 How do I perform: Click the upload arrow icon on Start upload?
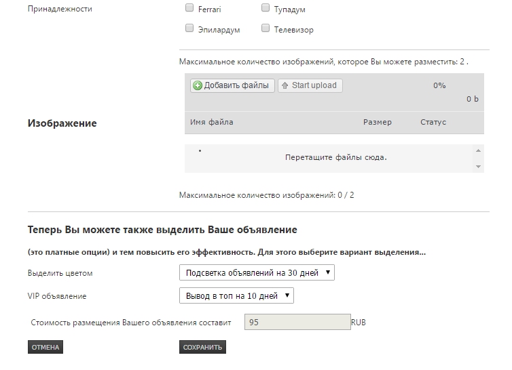tap(285, 85)
